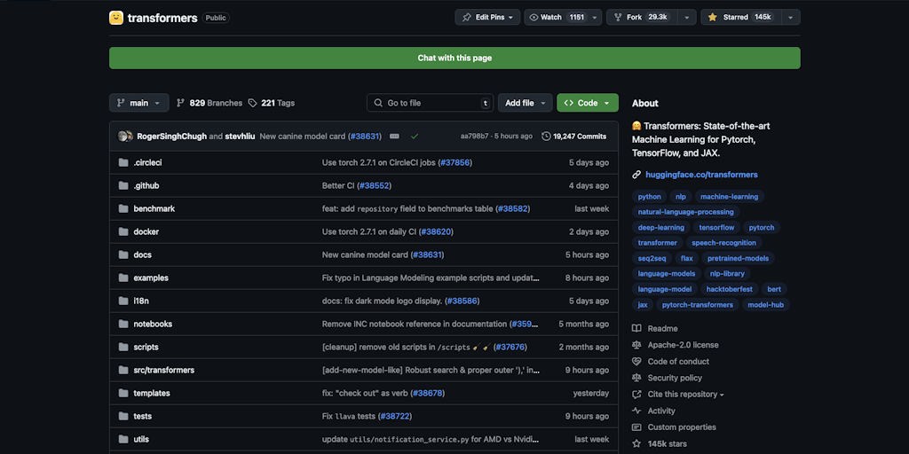
Task: Click the 'Use torch 2.7.1 on daily CI' message
Action: pyautogui.click(x=369, y=231)
